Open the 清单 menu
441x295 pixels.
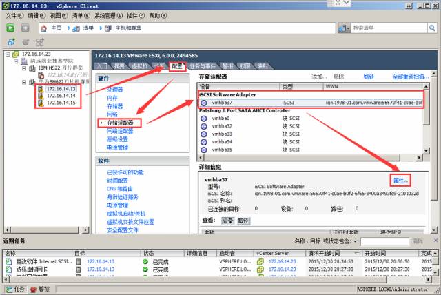tap(81, 15)
